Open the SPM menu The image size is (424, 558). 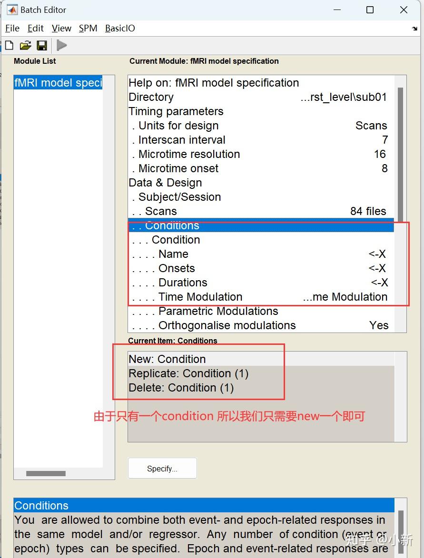(88, 29)
